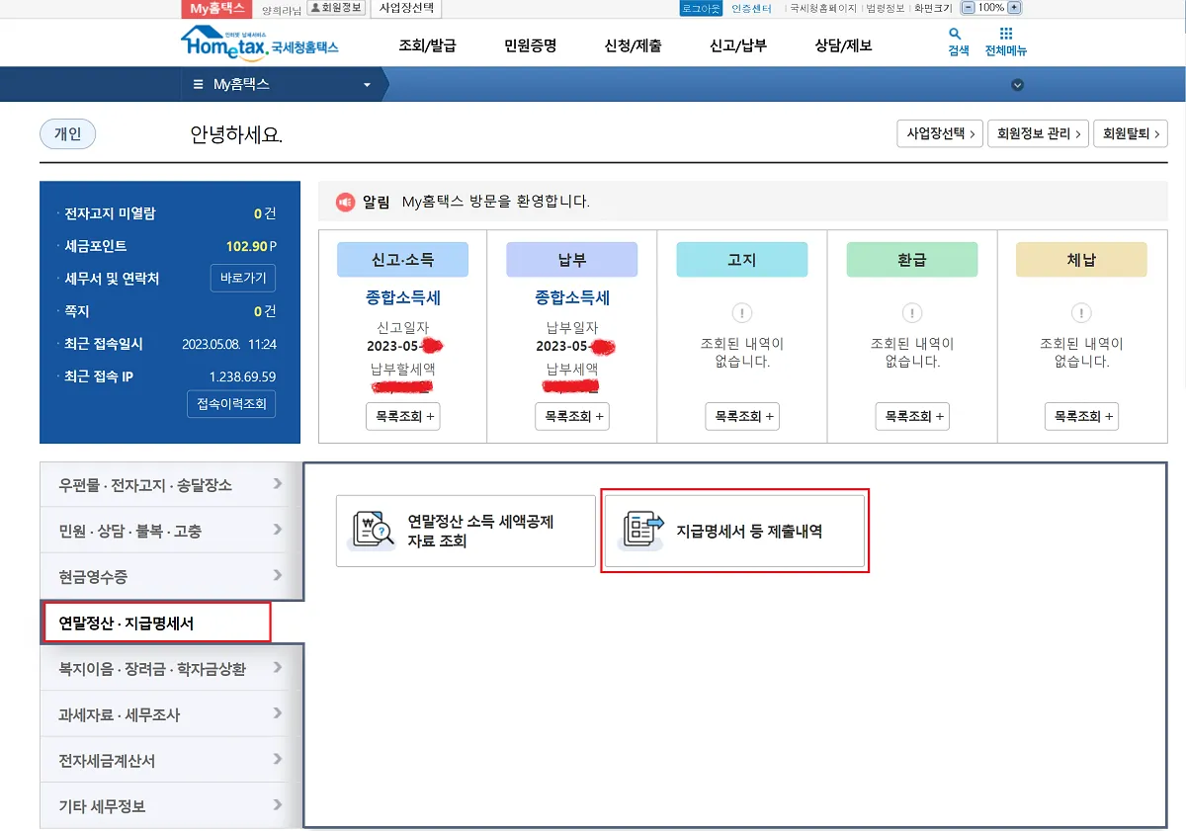Click the 바로가기 button beside 세무서 및 연락처
Image resolution: width=1186 pixels, height=831 pixels.
pos(242,278)
